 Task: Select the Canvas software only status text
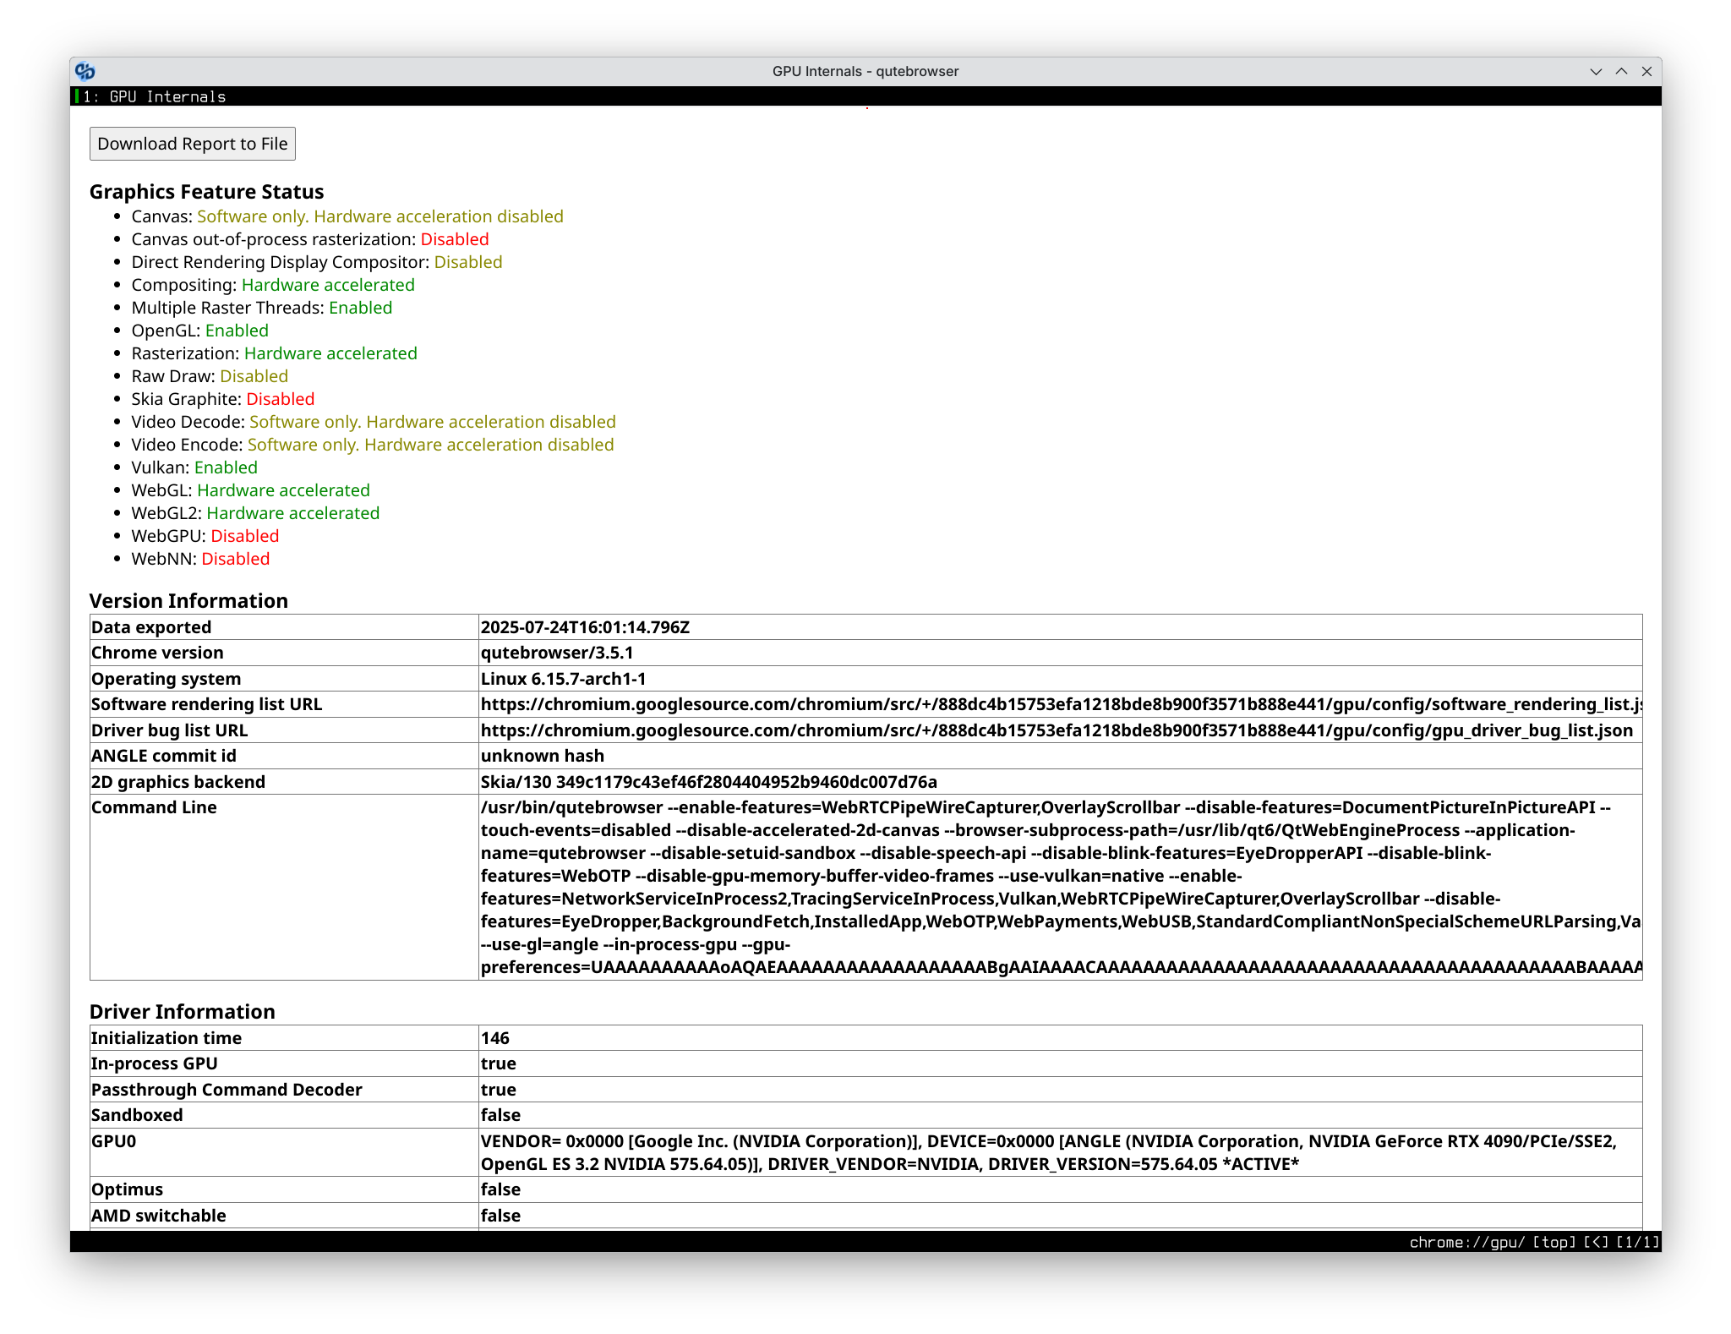[x=380, y=216]
